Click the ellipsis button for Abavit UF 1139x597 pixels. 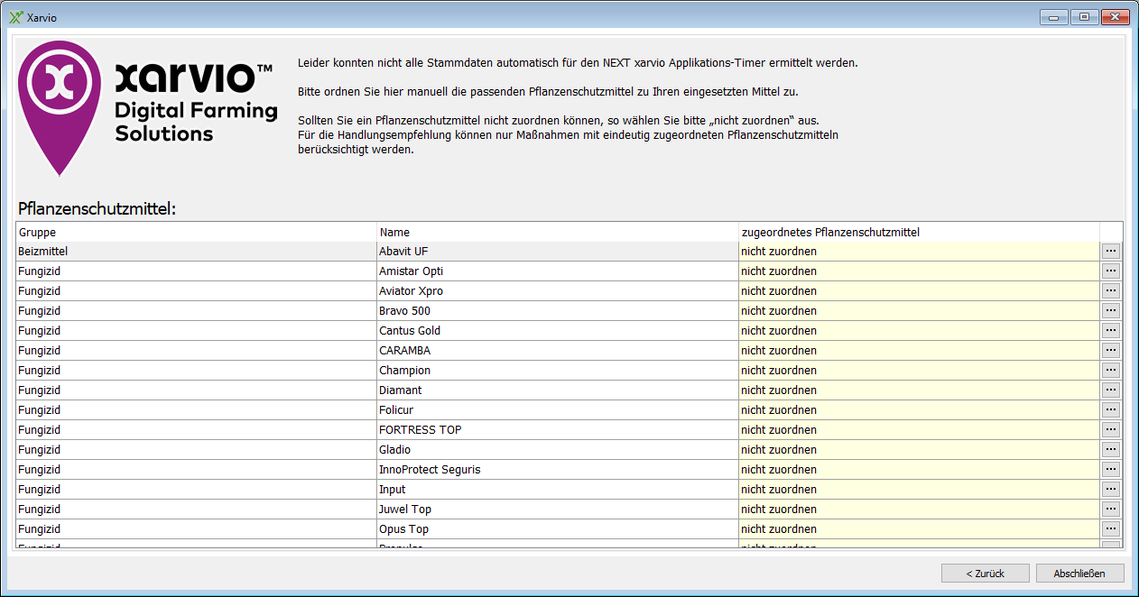pyautogui.click(x=1110, y=251)
